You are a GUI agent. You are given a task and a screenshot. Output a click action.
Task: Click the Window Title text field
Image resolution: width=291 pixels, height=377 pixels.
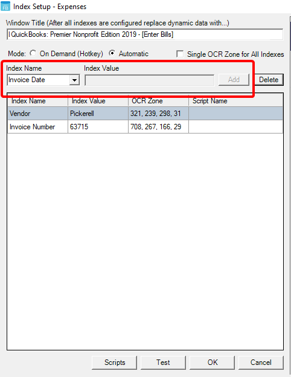coord(145,34)
